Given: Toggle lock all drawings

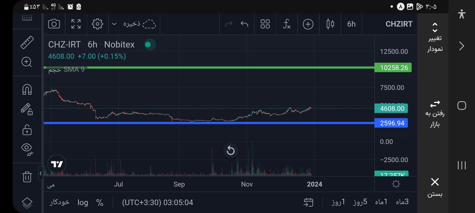Looking at the screenshot, I should coord(27,129).
